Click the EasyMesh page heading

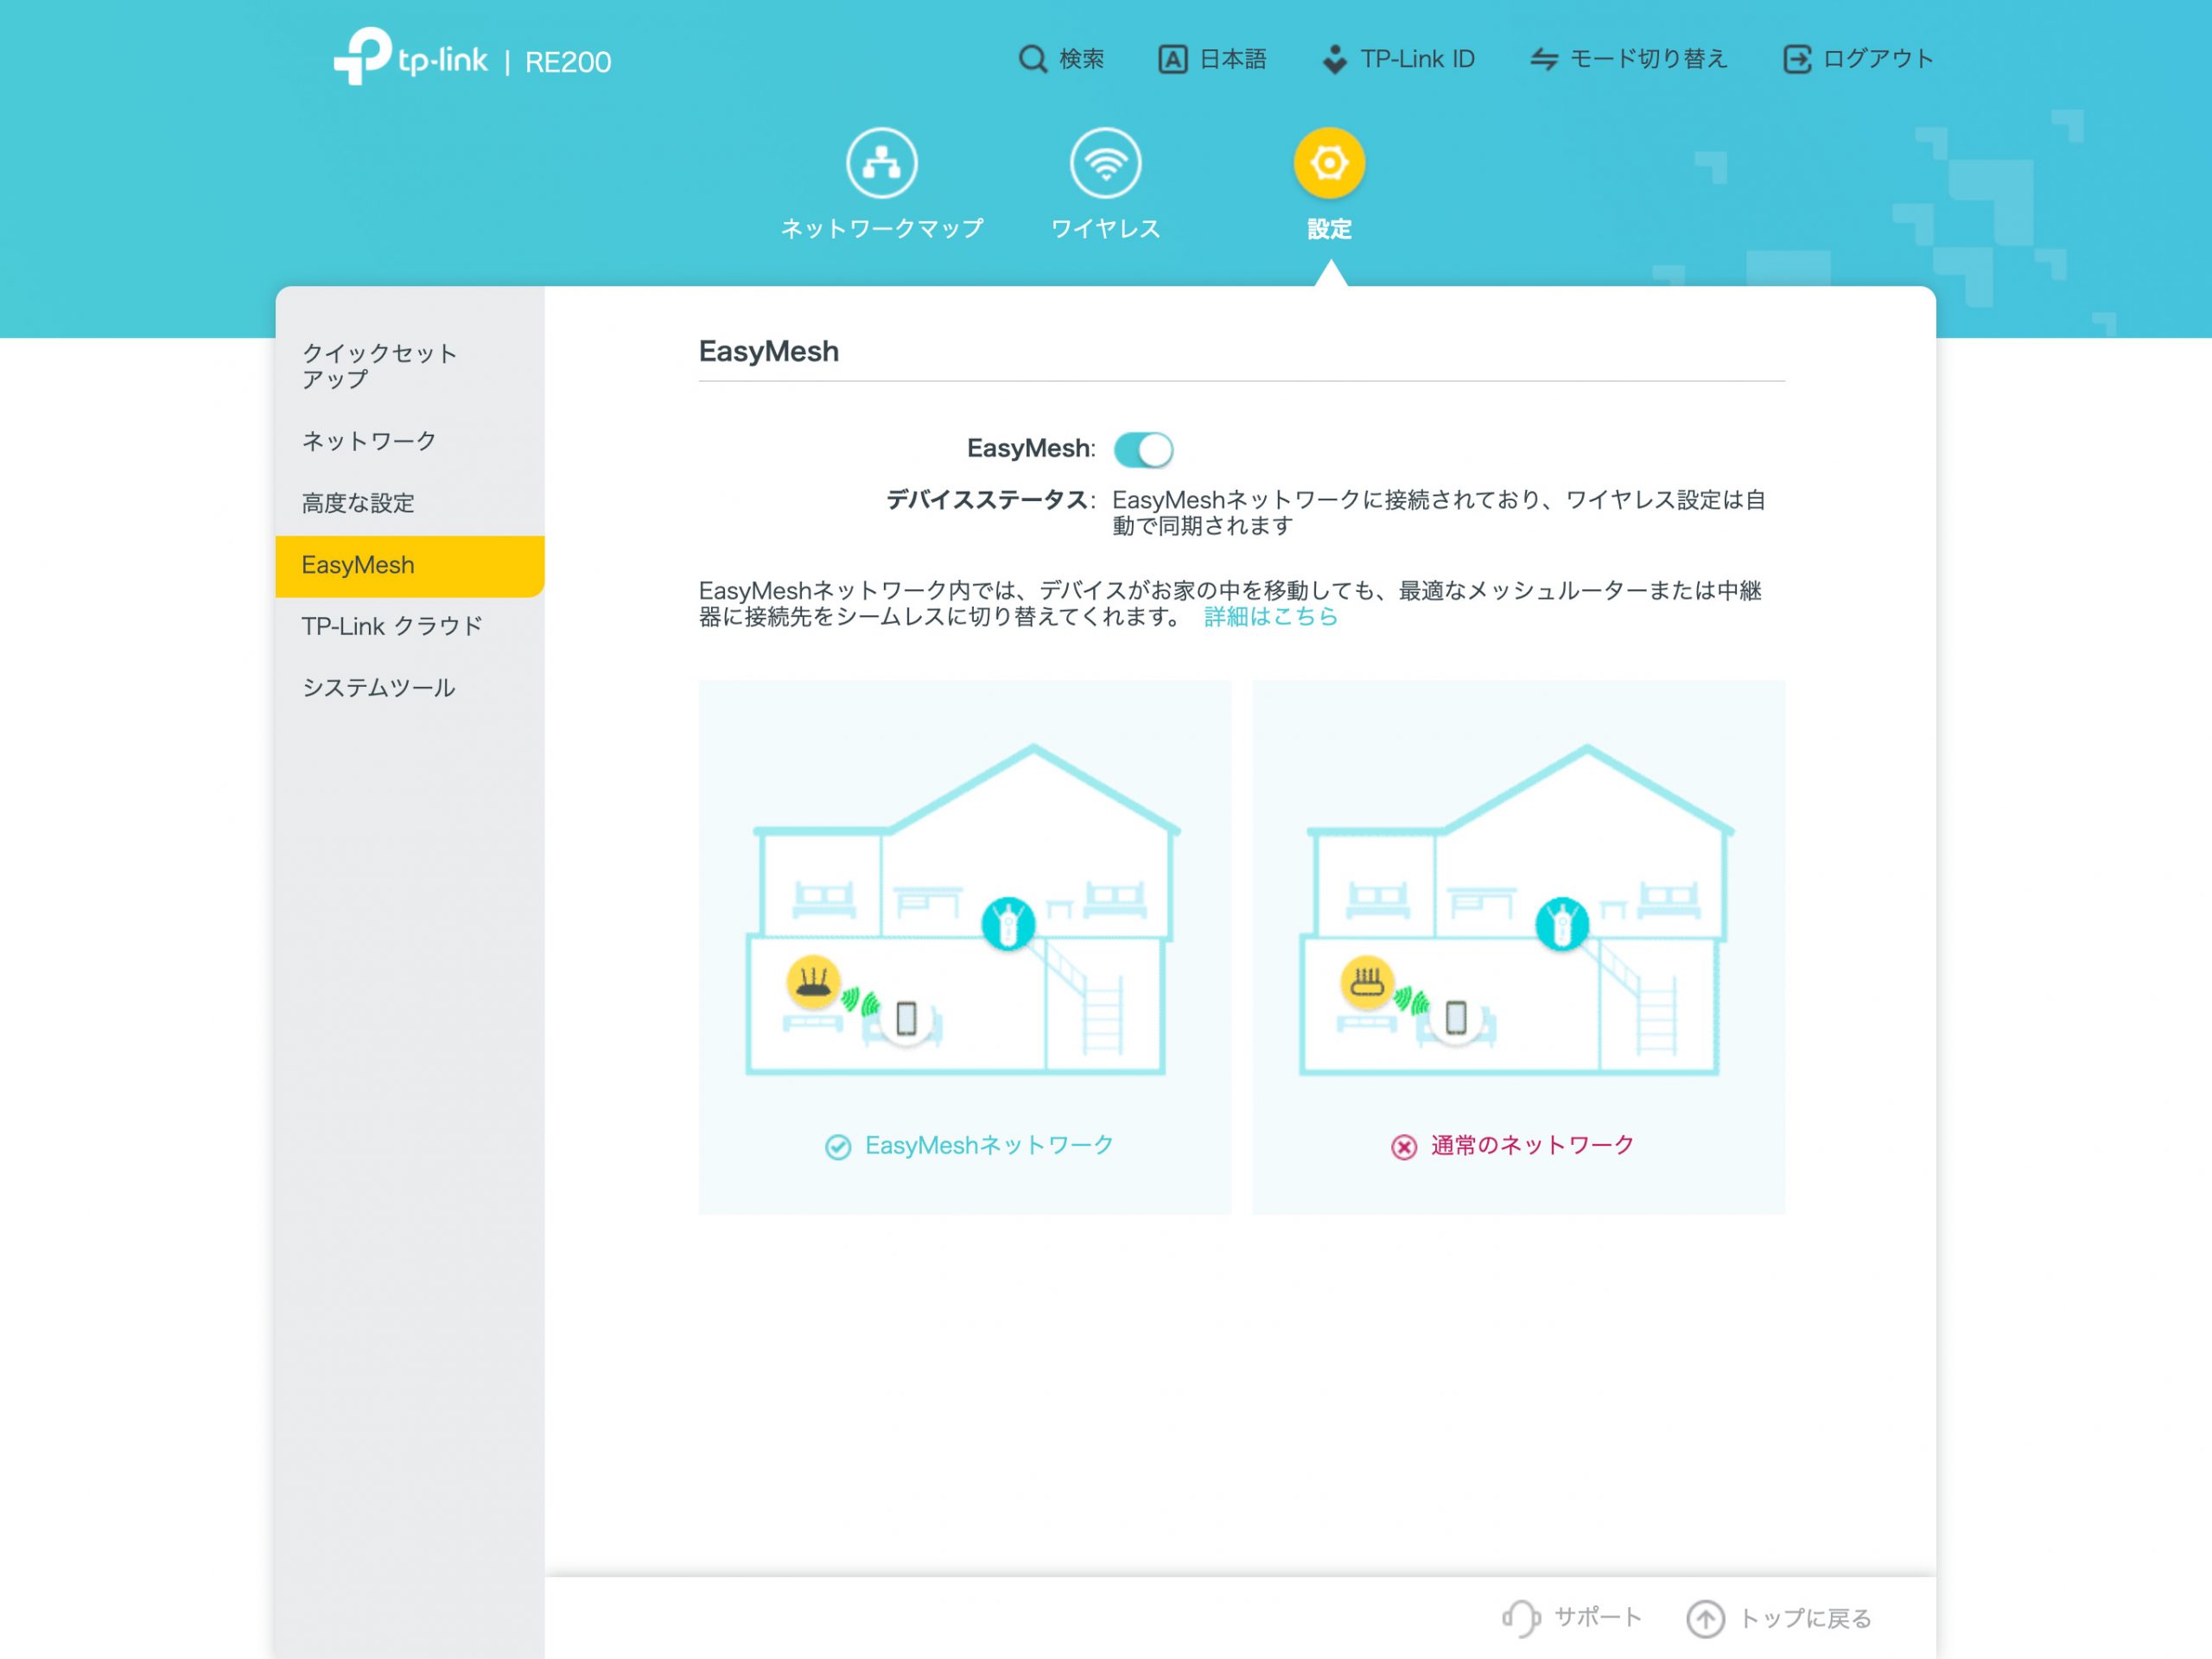pyautogui.click(x=768, y=352)
